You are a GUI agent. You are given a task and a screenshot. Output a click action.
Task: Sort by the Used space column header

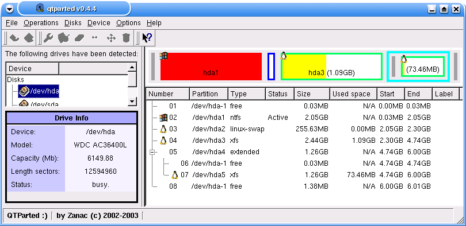tap(353, 94)
